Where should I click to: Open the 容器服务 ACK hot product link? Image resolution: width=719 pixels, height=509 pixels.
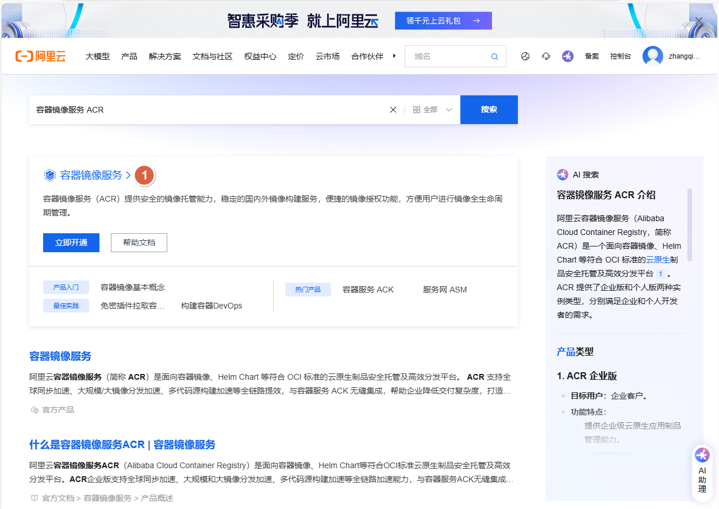pyautogui.click(x=368, y=290)
